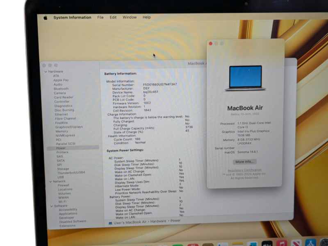Select Developer under Software
This screenshot has width=328, height=246.
coord(66,218)
